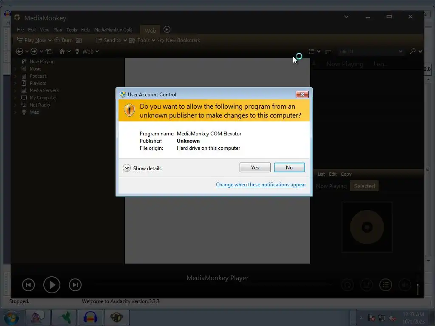
Task: Select Net Radio in the tree
Action: (x=40, y=105)
